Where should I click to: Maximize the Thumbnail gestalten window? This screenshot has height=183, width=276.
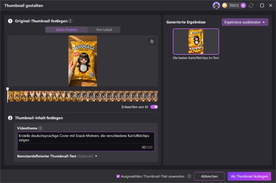[262, 6]
